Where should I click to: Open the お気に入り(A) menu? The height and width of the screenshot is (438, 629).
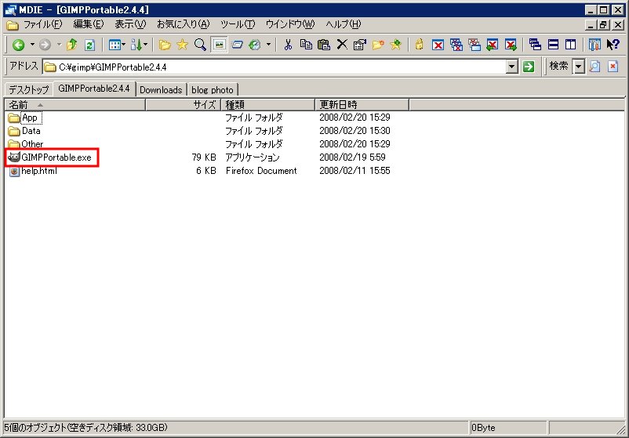[184, 24]
